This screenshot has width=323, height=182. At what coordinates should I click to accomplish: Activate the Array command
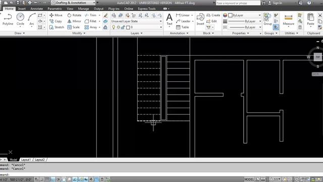(x=91, y=27)
